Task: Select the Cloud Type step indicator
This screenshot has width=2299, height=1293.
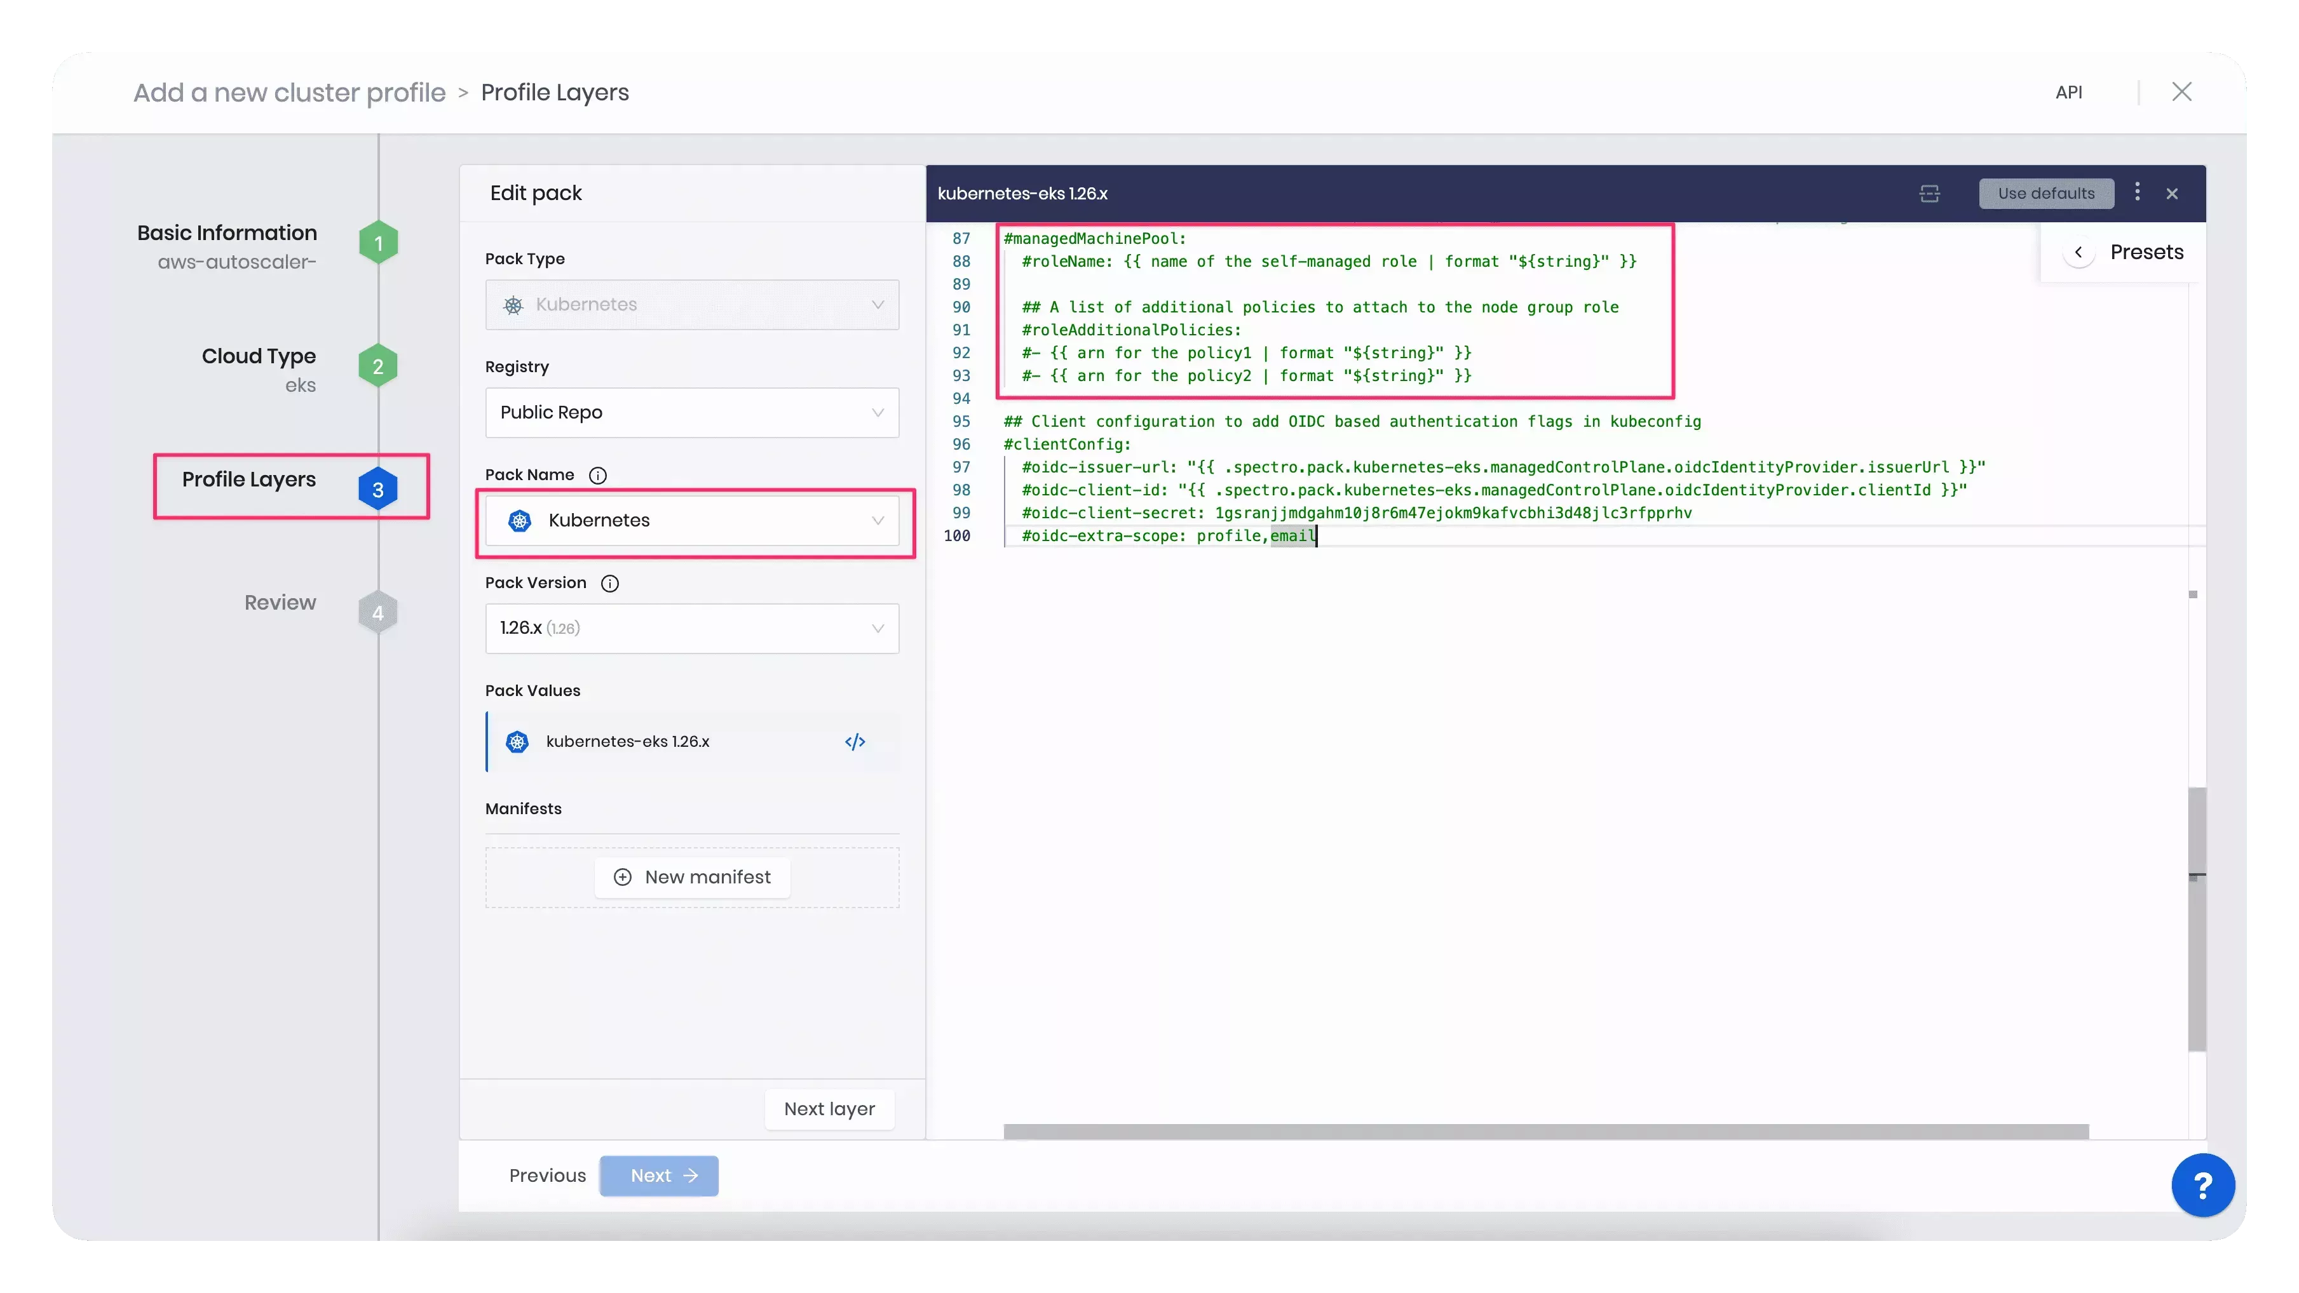Action: (x=377, y=365)
